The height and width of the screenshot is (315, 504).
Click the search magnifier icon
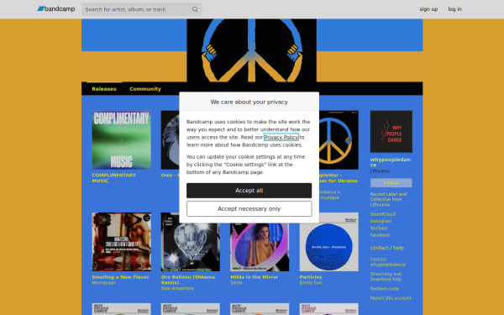coord(195,9)
